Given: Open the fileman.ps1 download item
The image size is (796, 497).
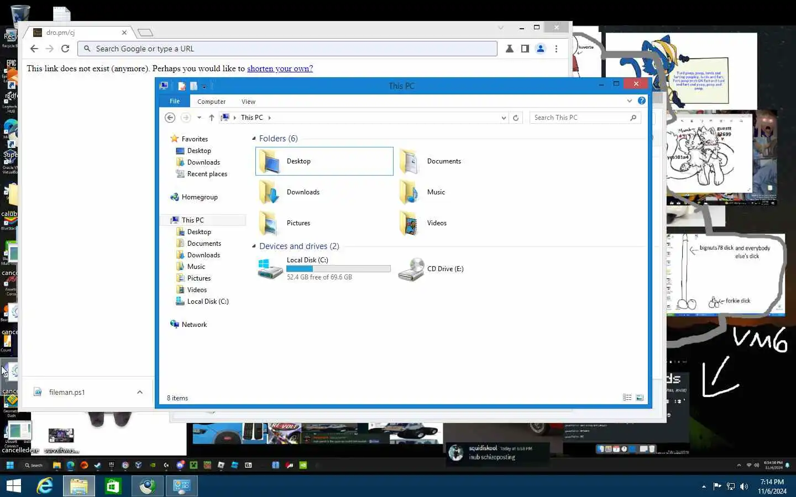Looking at the screenshot, I should (67, 392).
